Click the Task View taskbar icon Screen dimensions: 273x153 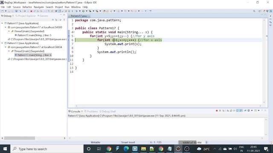click(99, 149)
